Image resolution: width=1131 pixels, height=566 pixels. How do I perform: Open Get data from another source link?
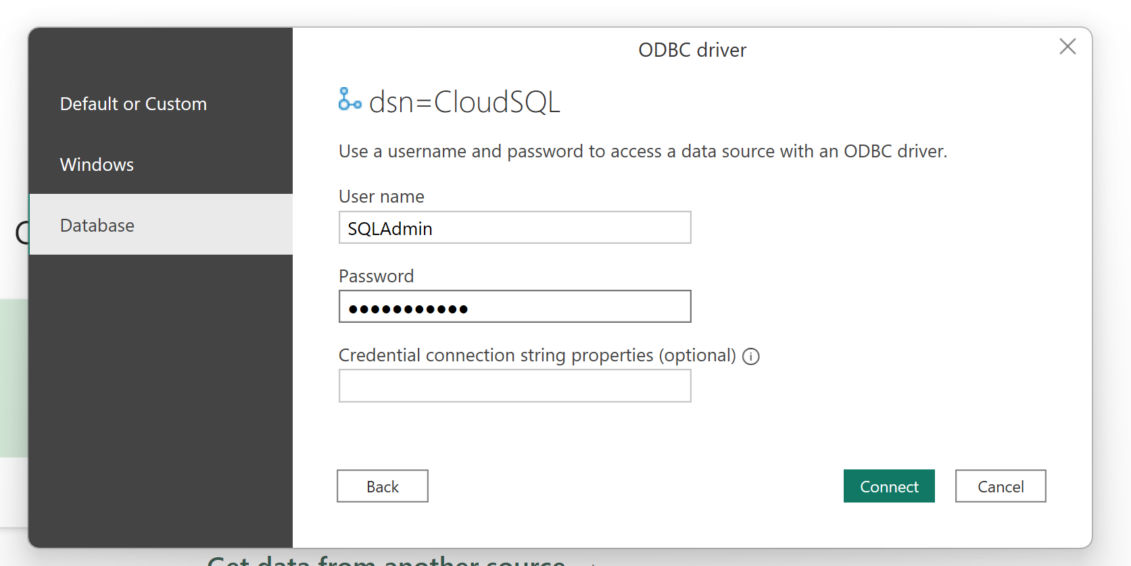[385, 561]
